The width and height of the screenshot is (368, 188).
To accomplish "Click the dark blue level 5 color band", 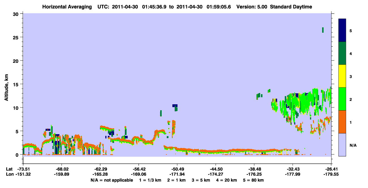I will pyautogui.click(x=342, y=30).
